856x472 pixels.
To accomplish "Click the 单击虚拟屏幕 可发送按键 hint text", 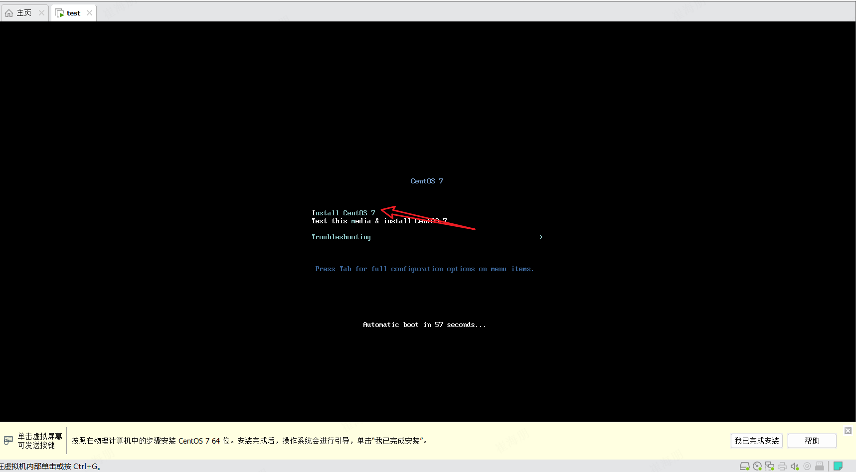I will (40, 441).
